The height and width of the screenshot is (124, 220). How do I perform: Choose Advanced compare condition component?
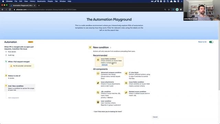point(109,75)
